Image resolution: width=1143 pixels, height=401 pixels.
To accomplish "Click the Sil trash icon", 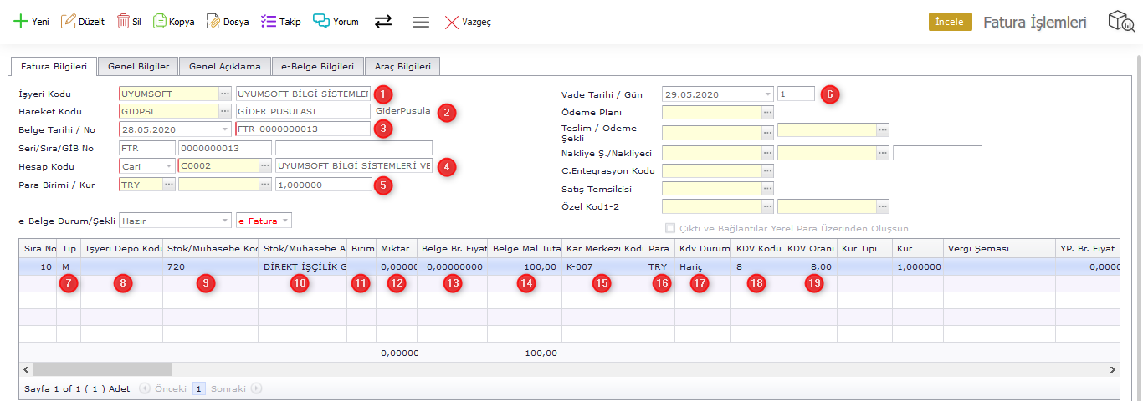I will pos(123,22).
